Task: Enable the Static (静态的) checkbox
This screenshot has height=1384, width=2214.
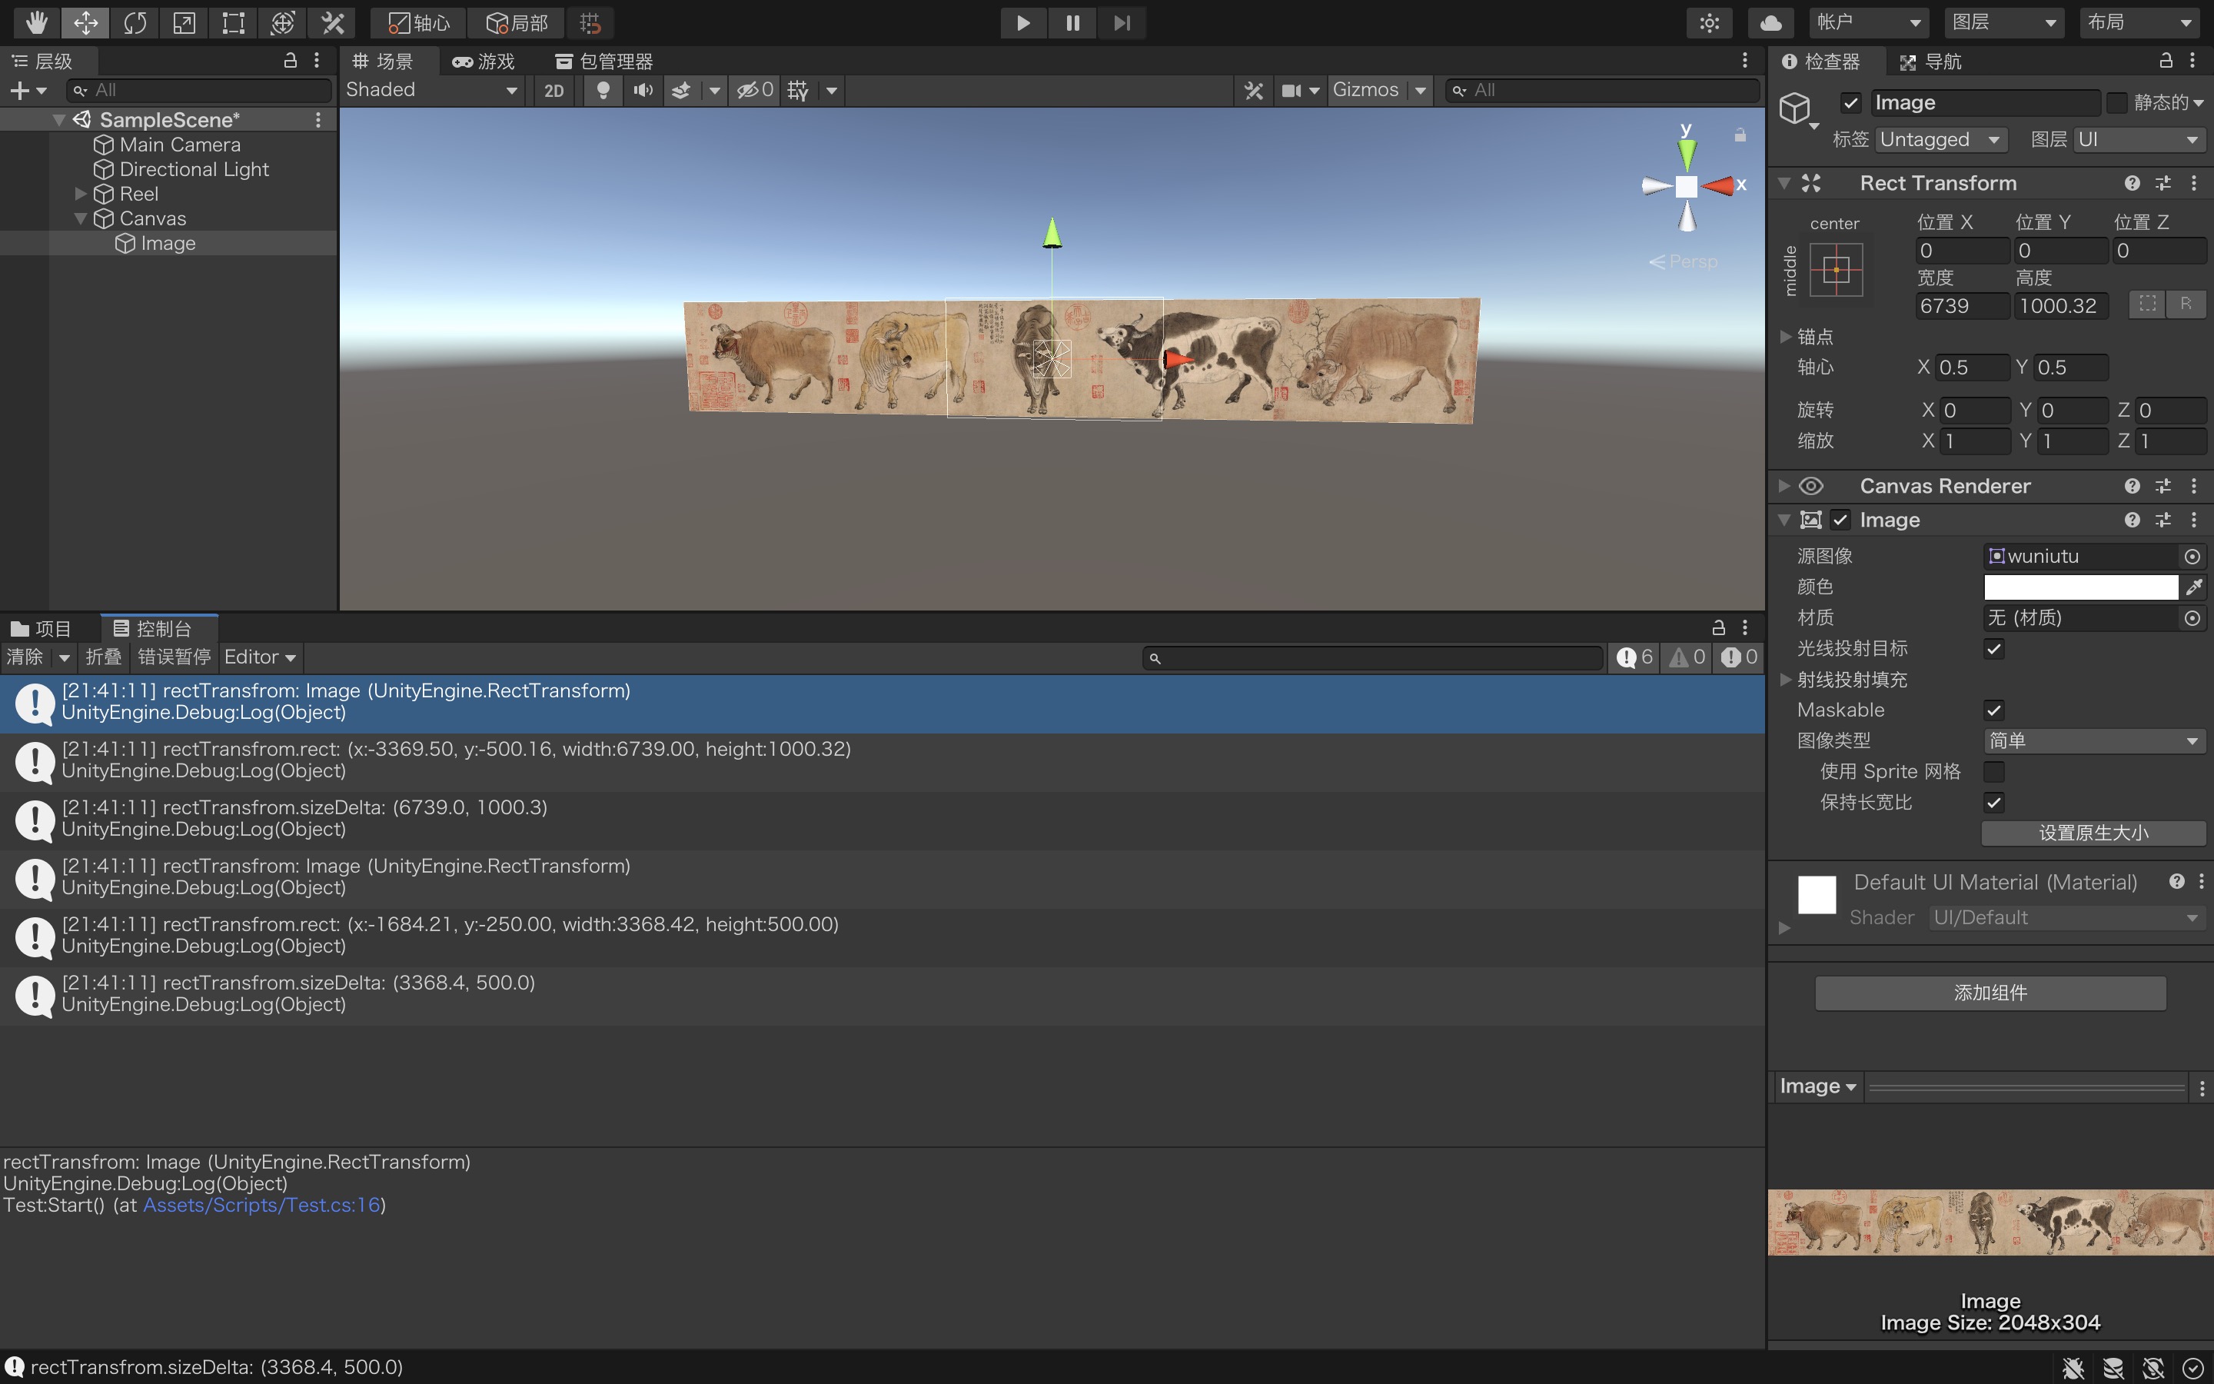Action: click(x=2117, y=102)
